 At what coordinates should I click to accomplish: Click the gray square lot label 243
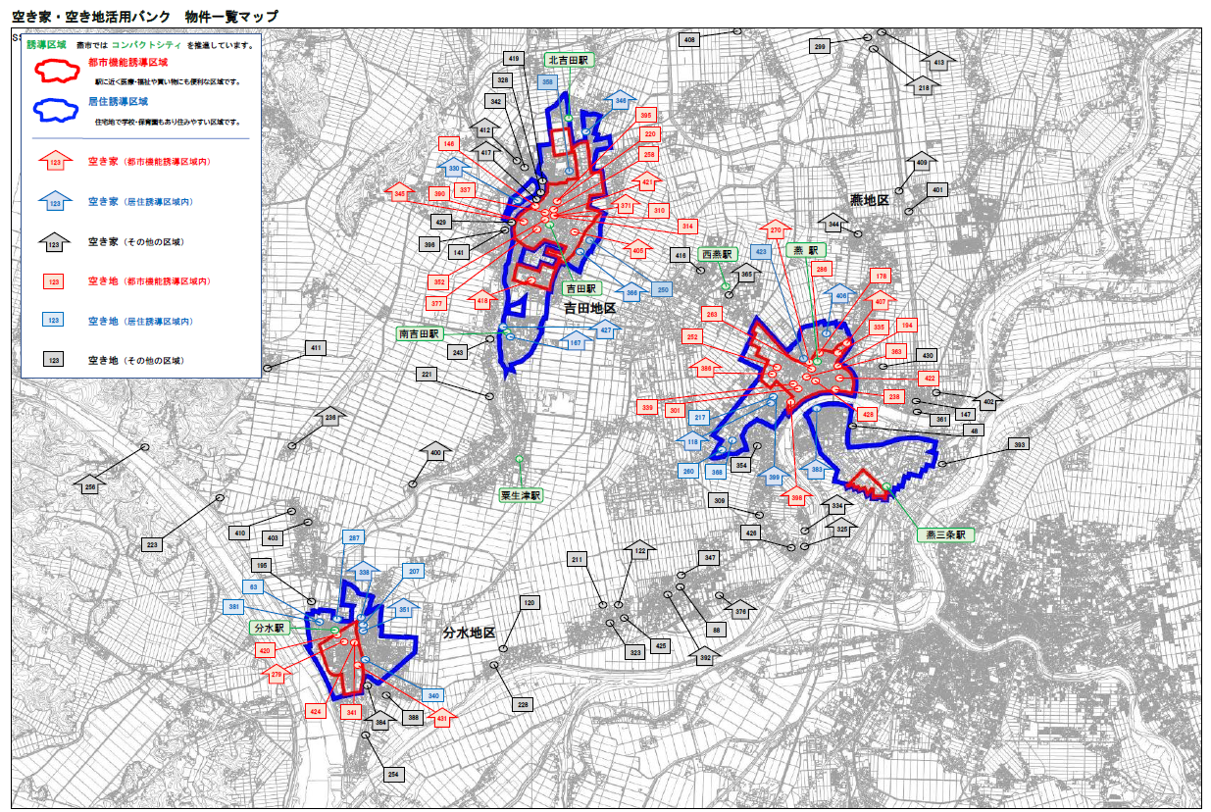[x=459, y=351]
